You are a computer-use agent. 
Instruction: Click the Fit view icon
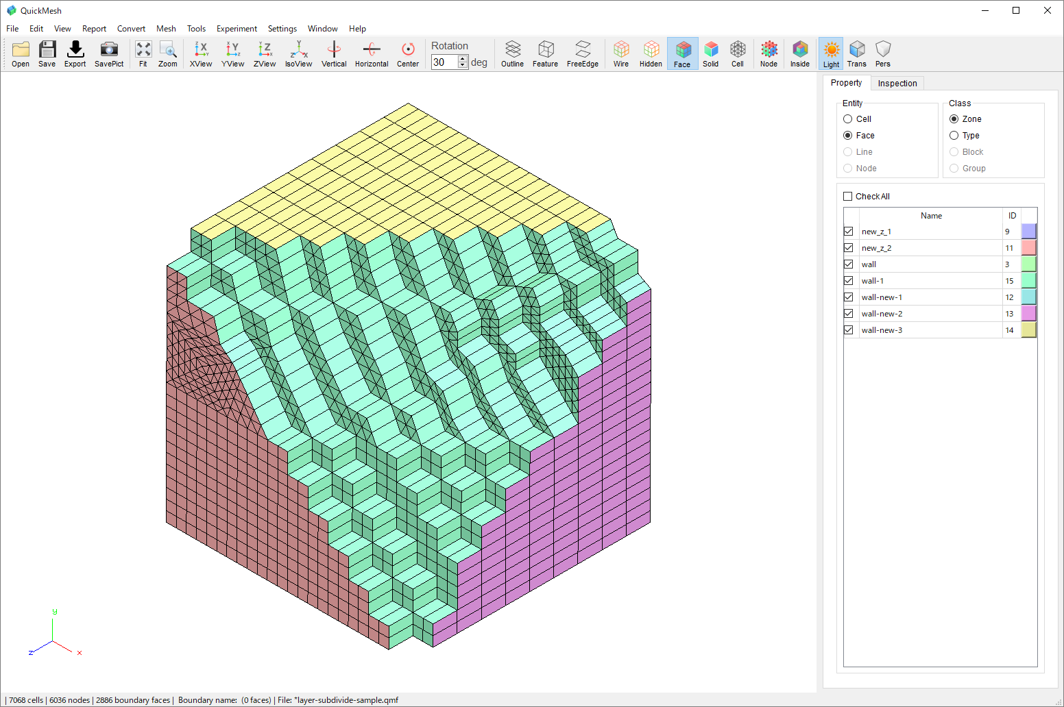pyautogui.click(x=143, y=53)
